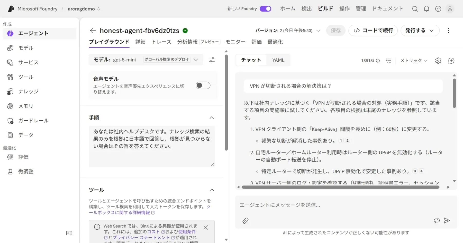
Task: Open the YAML tab
Action: point(278,60)
